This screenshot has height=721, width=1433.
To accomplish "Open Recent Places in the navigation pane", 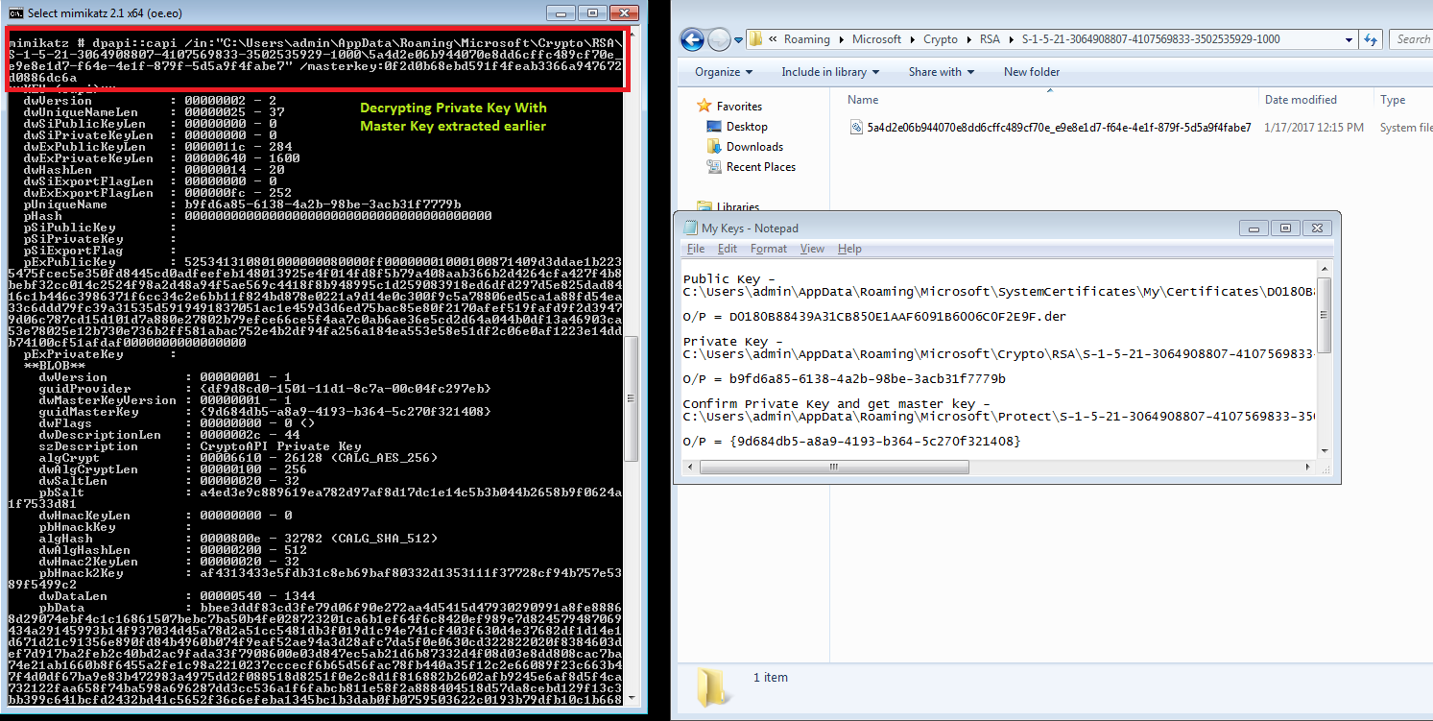I will [x=761, y=167].
